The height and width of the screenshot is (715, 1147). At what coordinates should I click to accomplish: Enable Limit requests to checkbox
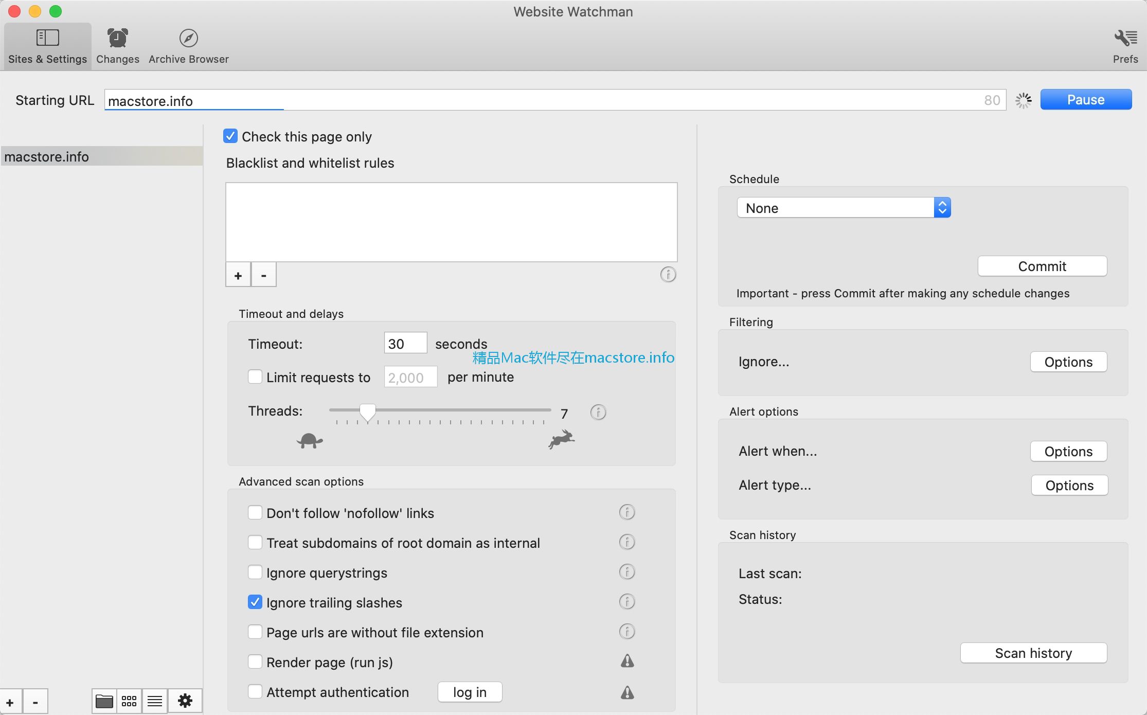[255, 377]
